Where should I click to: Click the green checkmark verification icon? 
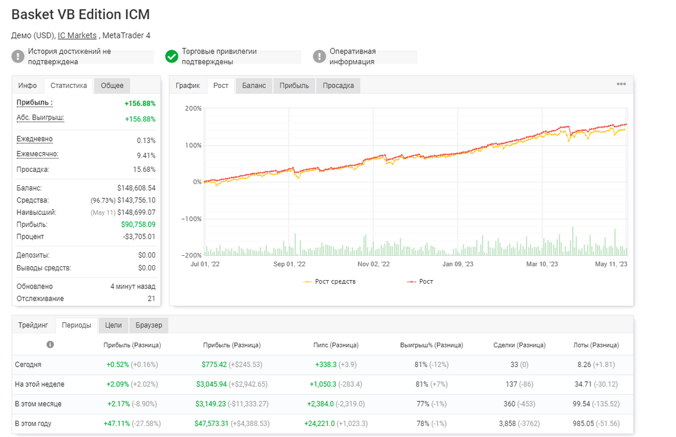pos(172,57)
